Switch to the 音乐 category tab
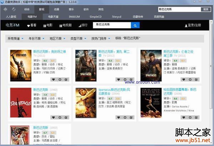The image size is (214, 146). (x=71, y=9)
